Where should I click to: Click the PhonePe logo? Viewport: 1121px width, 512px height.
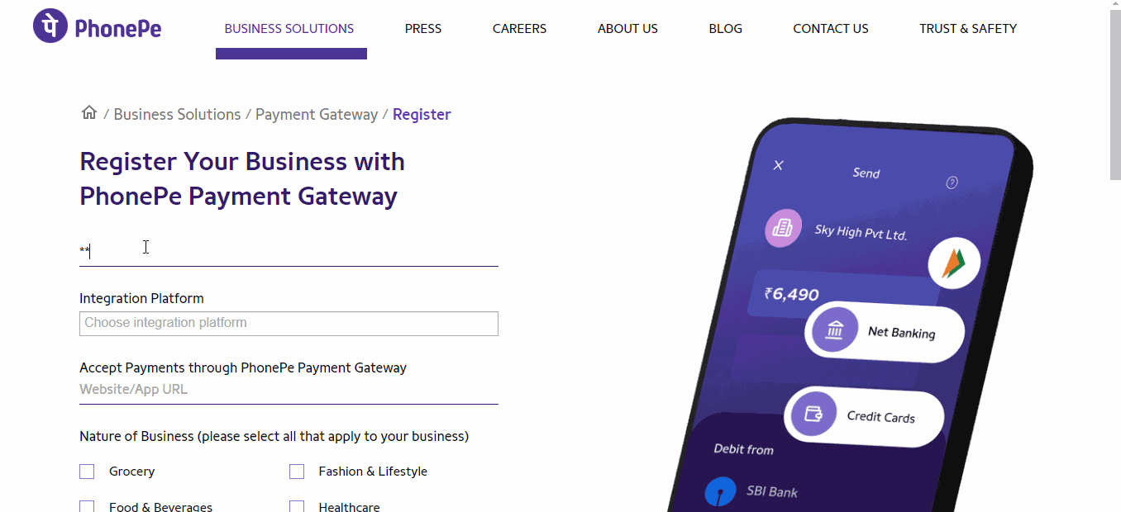96,26
